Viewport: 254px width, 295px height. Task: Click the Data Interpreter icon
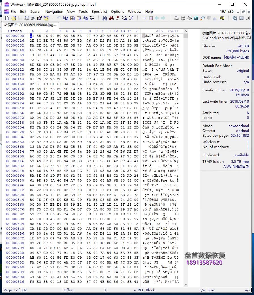(x=235, y=18)
